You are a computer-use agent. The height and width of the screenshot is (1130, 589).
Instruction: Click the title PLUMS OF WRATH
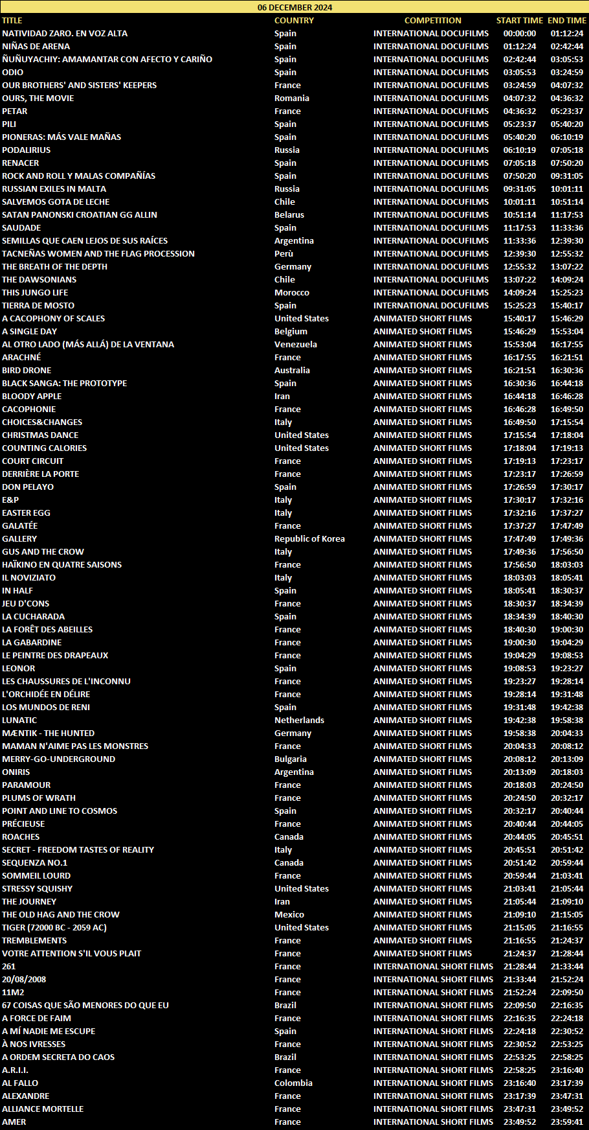pos(39,798)
